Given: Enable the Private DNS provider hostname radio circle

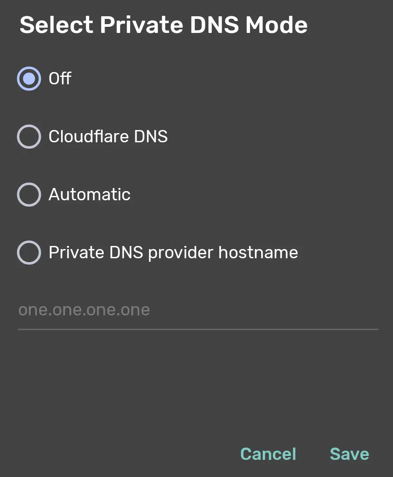Looking at the screenshot, I should point(29,253).
